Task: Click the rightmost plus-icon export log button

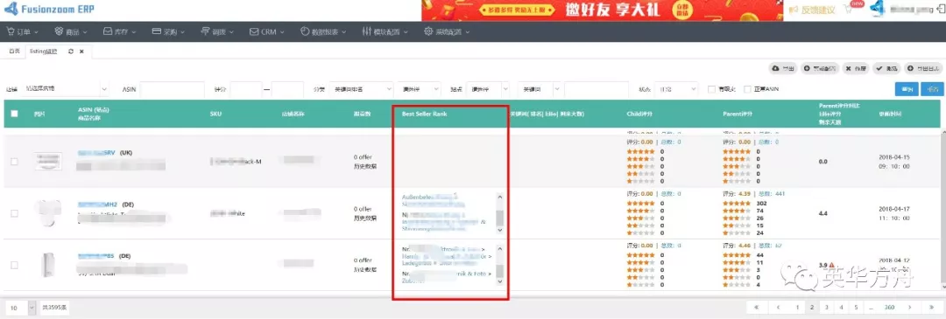Action: click(x=924, y=69)
